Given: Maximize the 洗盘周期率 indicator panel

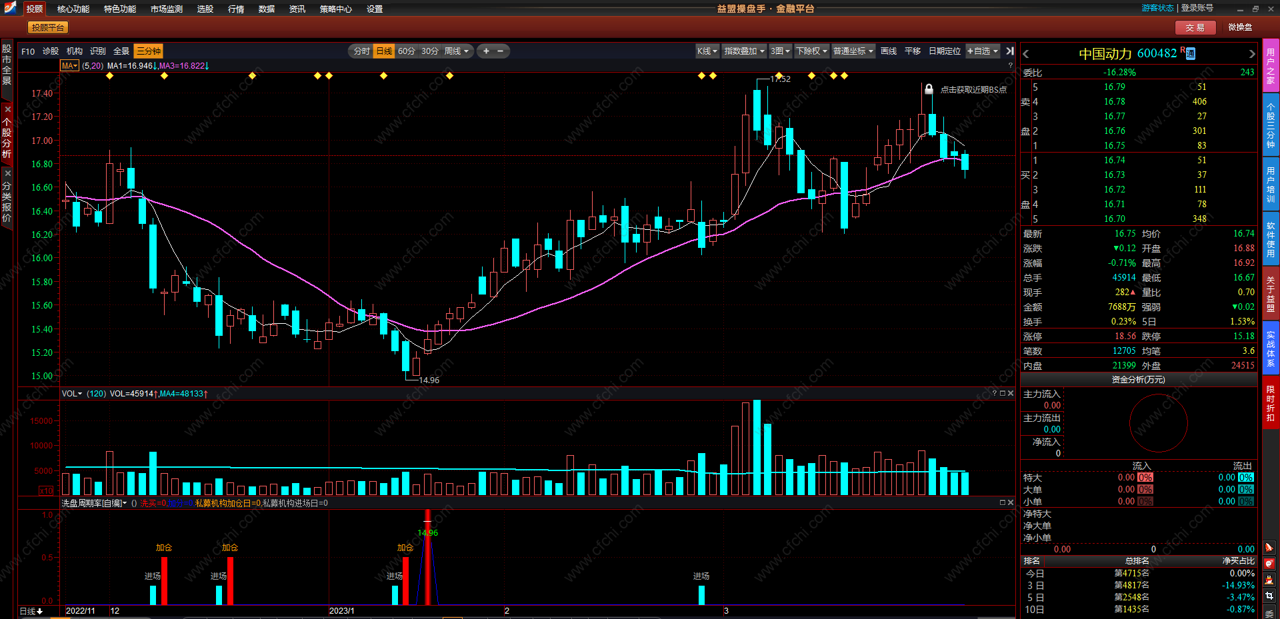Looking at the screenshot, I should pos(1003,502).
